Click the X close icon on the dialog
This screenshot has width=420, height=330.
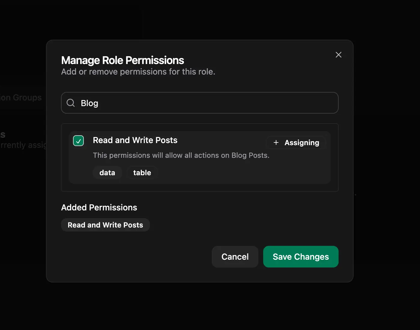point(338,55)
